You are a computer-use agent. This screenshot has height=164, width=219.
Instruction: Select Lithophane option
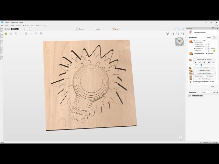click(x=194, y=51)
